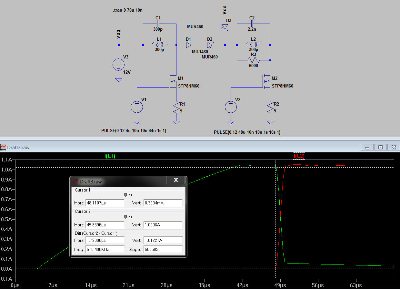The image size is (400, 290).
Task: Click the I(L1) green trace label
Action: coord(110,156)
